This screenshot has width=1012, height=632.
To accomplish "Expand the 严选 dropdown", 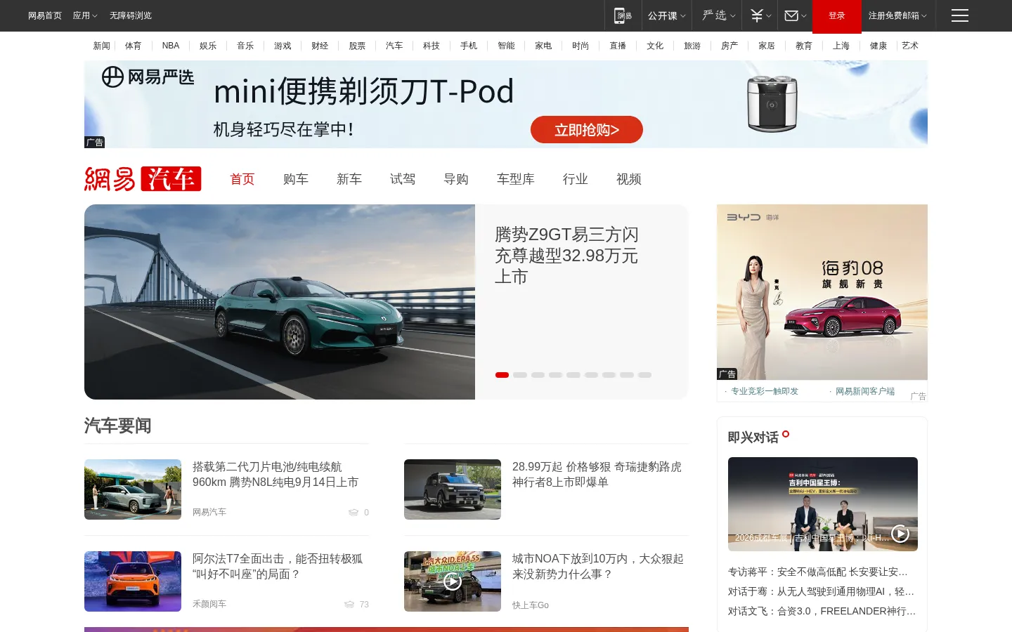I will coord(718,15).
